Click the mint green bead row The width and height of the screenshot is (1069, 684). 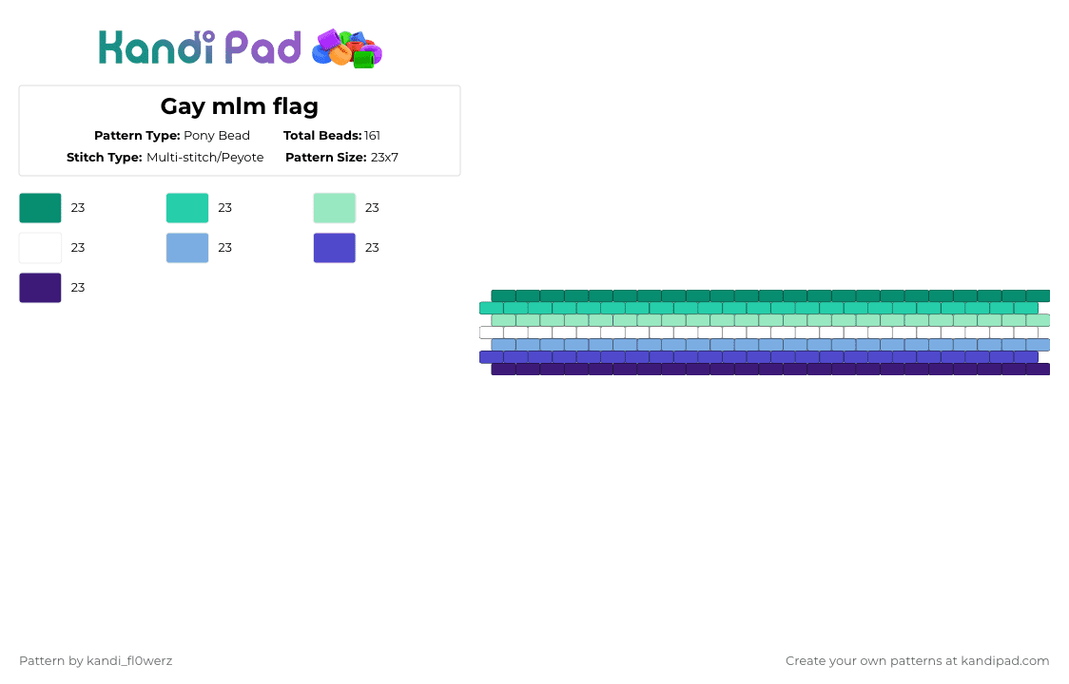770,320
